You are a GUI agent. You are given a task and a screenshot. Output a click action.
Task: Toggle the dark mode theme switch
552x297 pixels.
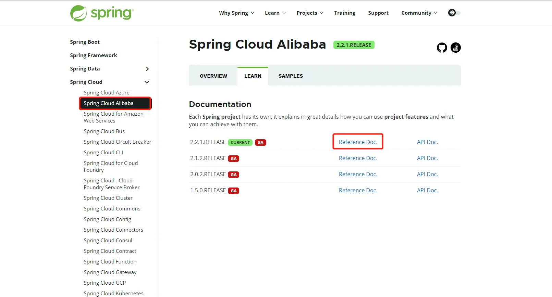454,13
